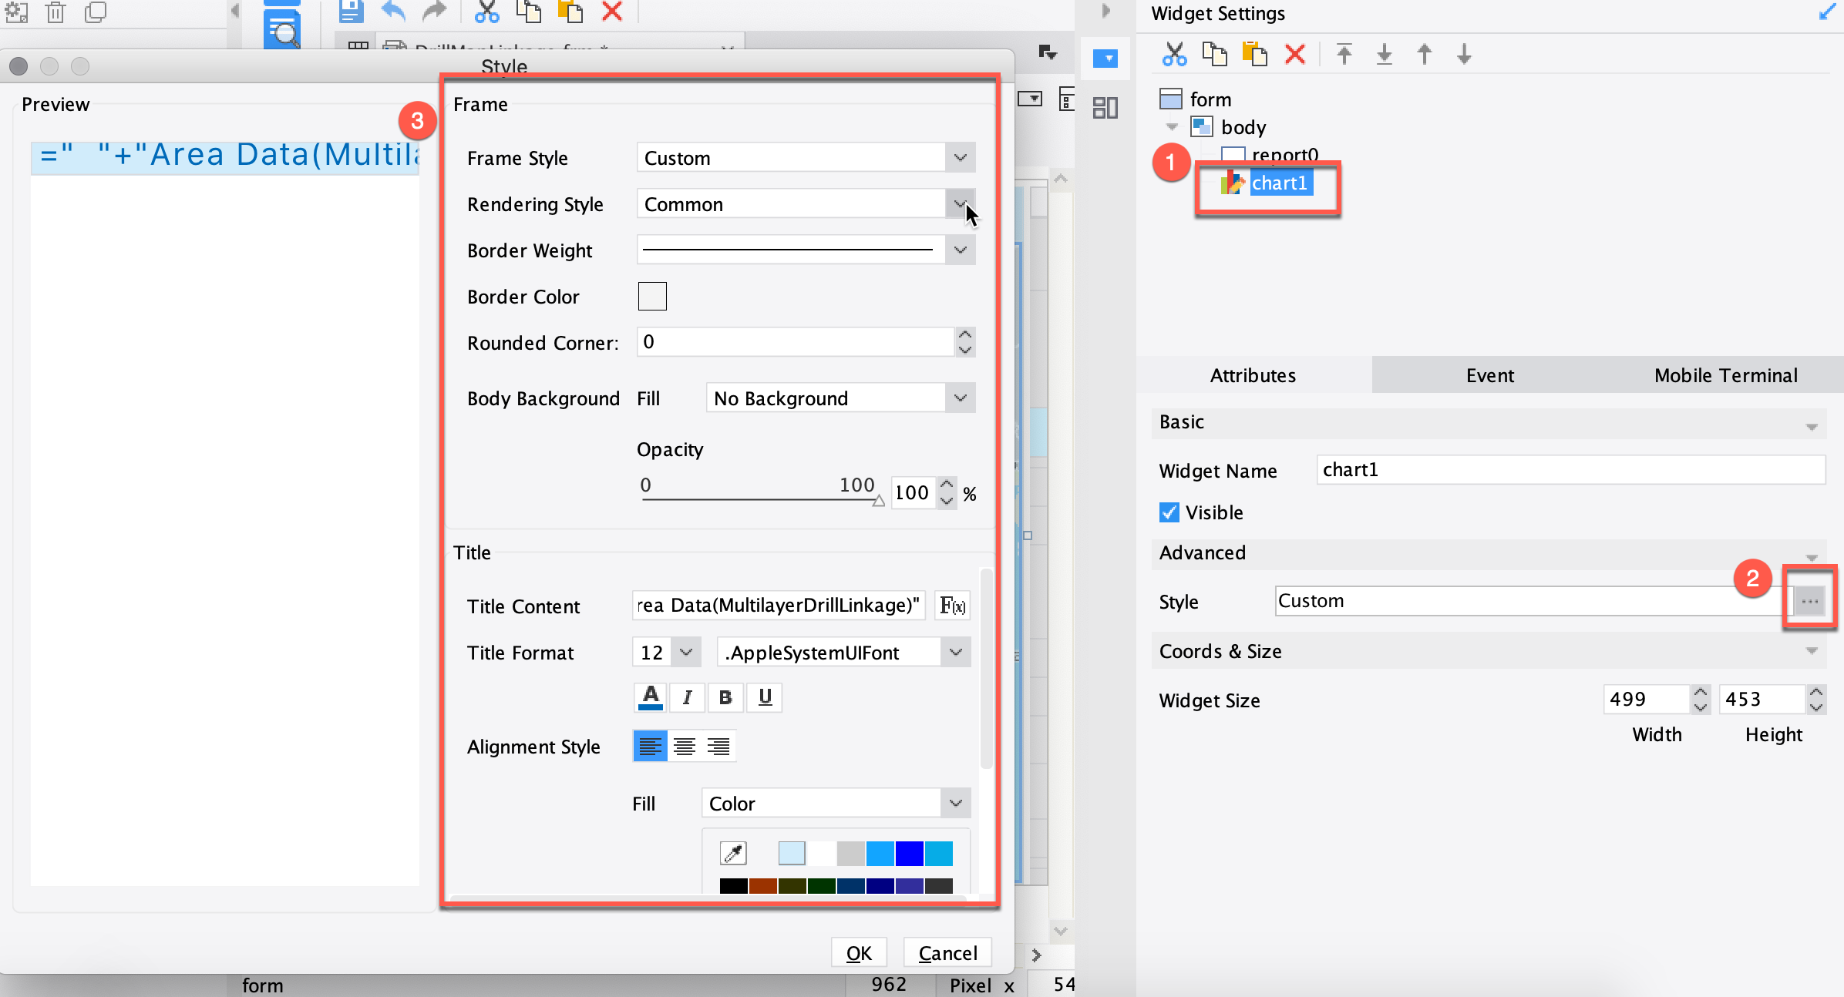Move widget to bottom layer icon

[1385, 55]
